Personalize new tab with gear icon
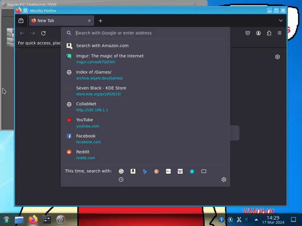Screen dimensions: 302x226 pos(277,57)
